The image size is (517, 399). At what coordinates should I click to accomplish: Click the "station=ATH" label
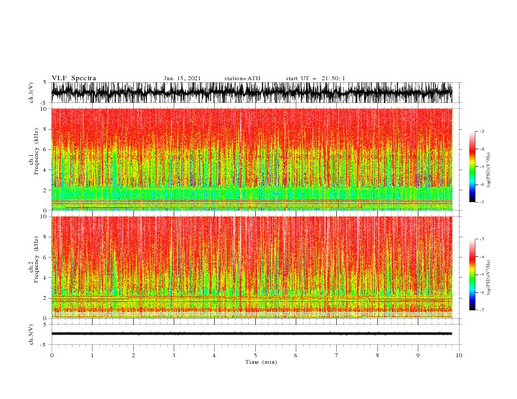click(x=242, y=78)
